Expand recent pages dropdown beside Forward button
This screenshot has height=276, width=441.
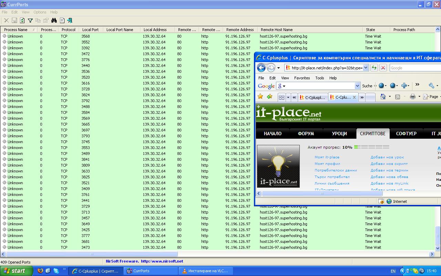pos(278,68)
